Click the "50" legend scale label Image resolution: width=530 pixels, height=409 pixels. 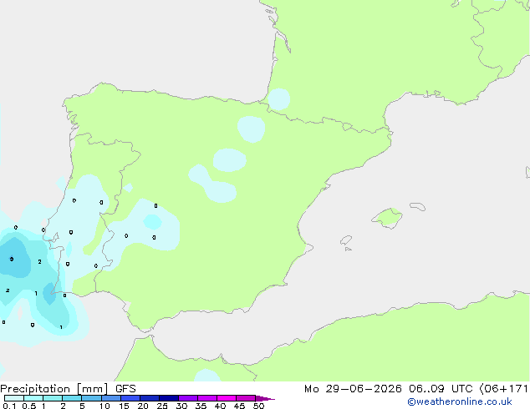258,406
